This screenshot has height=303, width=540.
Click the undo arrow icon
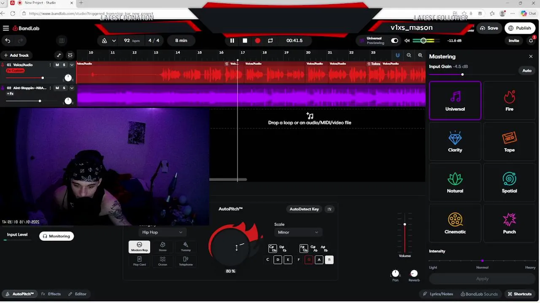tap(8, 40)
